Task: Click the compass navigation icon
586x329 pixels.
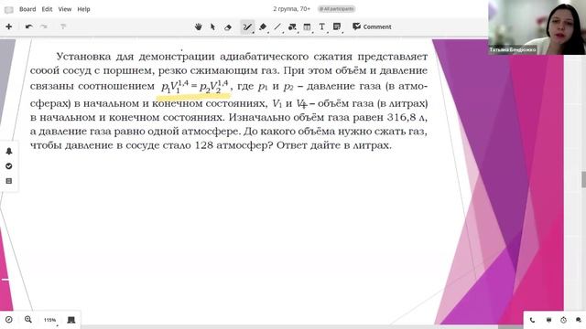Action: [x=9, y=320]
